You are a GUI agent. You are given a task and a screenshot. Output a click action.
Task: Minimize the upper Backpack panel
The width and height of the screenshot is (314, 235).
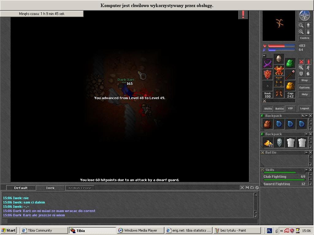point(307,116)
